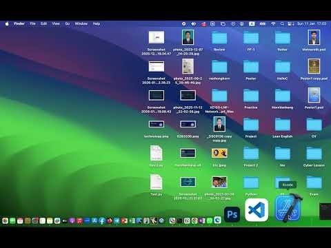Select photo_2025-11-12 jpg thumbnail
The image size is (331, 248).
[188, 95]
